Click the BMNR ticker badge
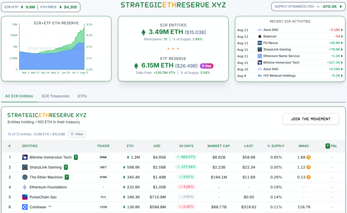The width and height of the screenshot is (347, 213). (x=103, y=157)
